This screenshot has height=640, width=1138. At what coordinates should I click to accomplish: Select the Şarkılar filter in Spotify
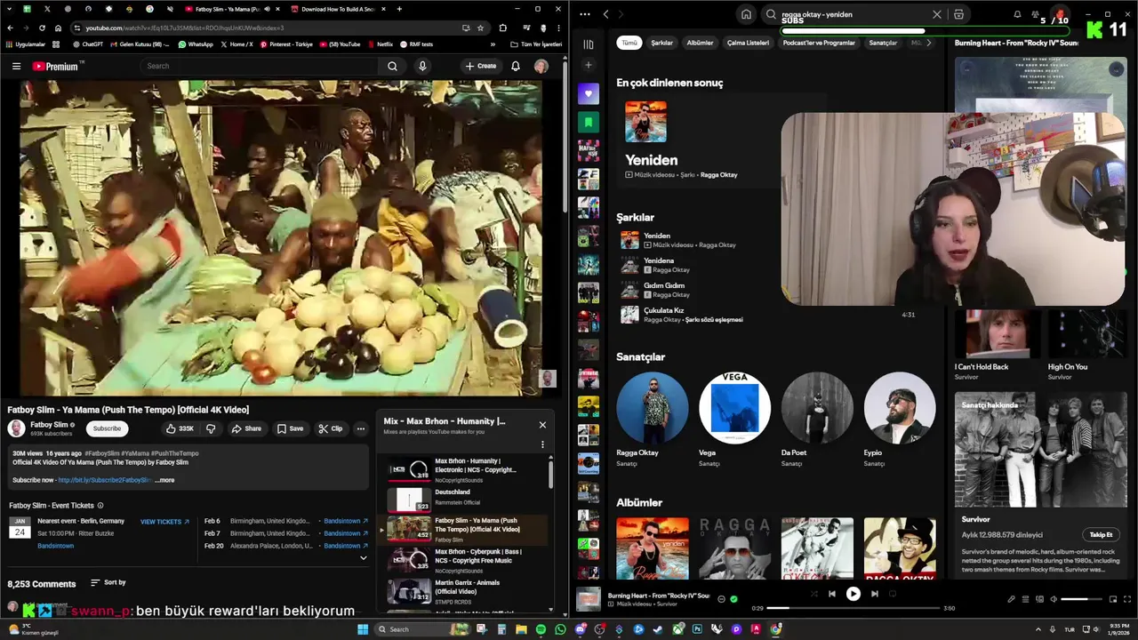pyautogui.click(x=662, y=43)
